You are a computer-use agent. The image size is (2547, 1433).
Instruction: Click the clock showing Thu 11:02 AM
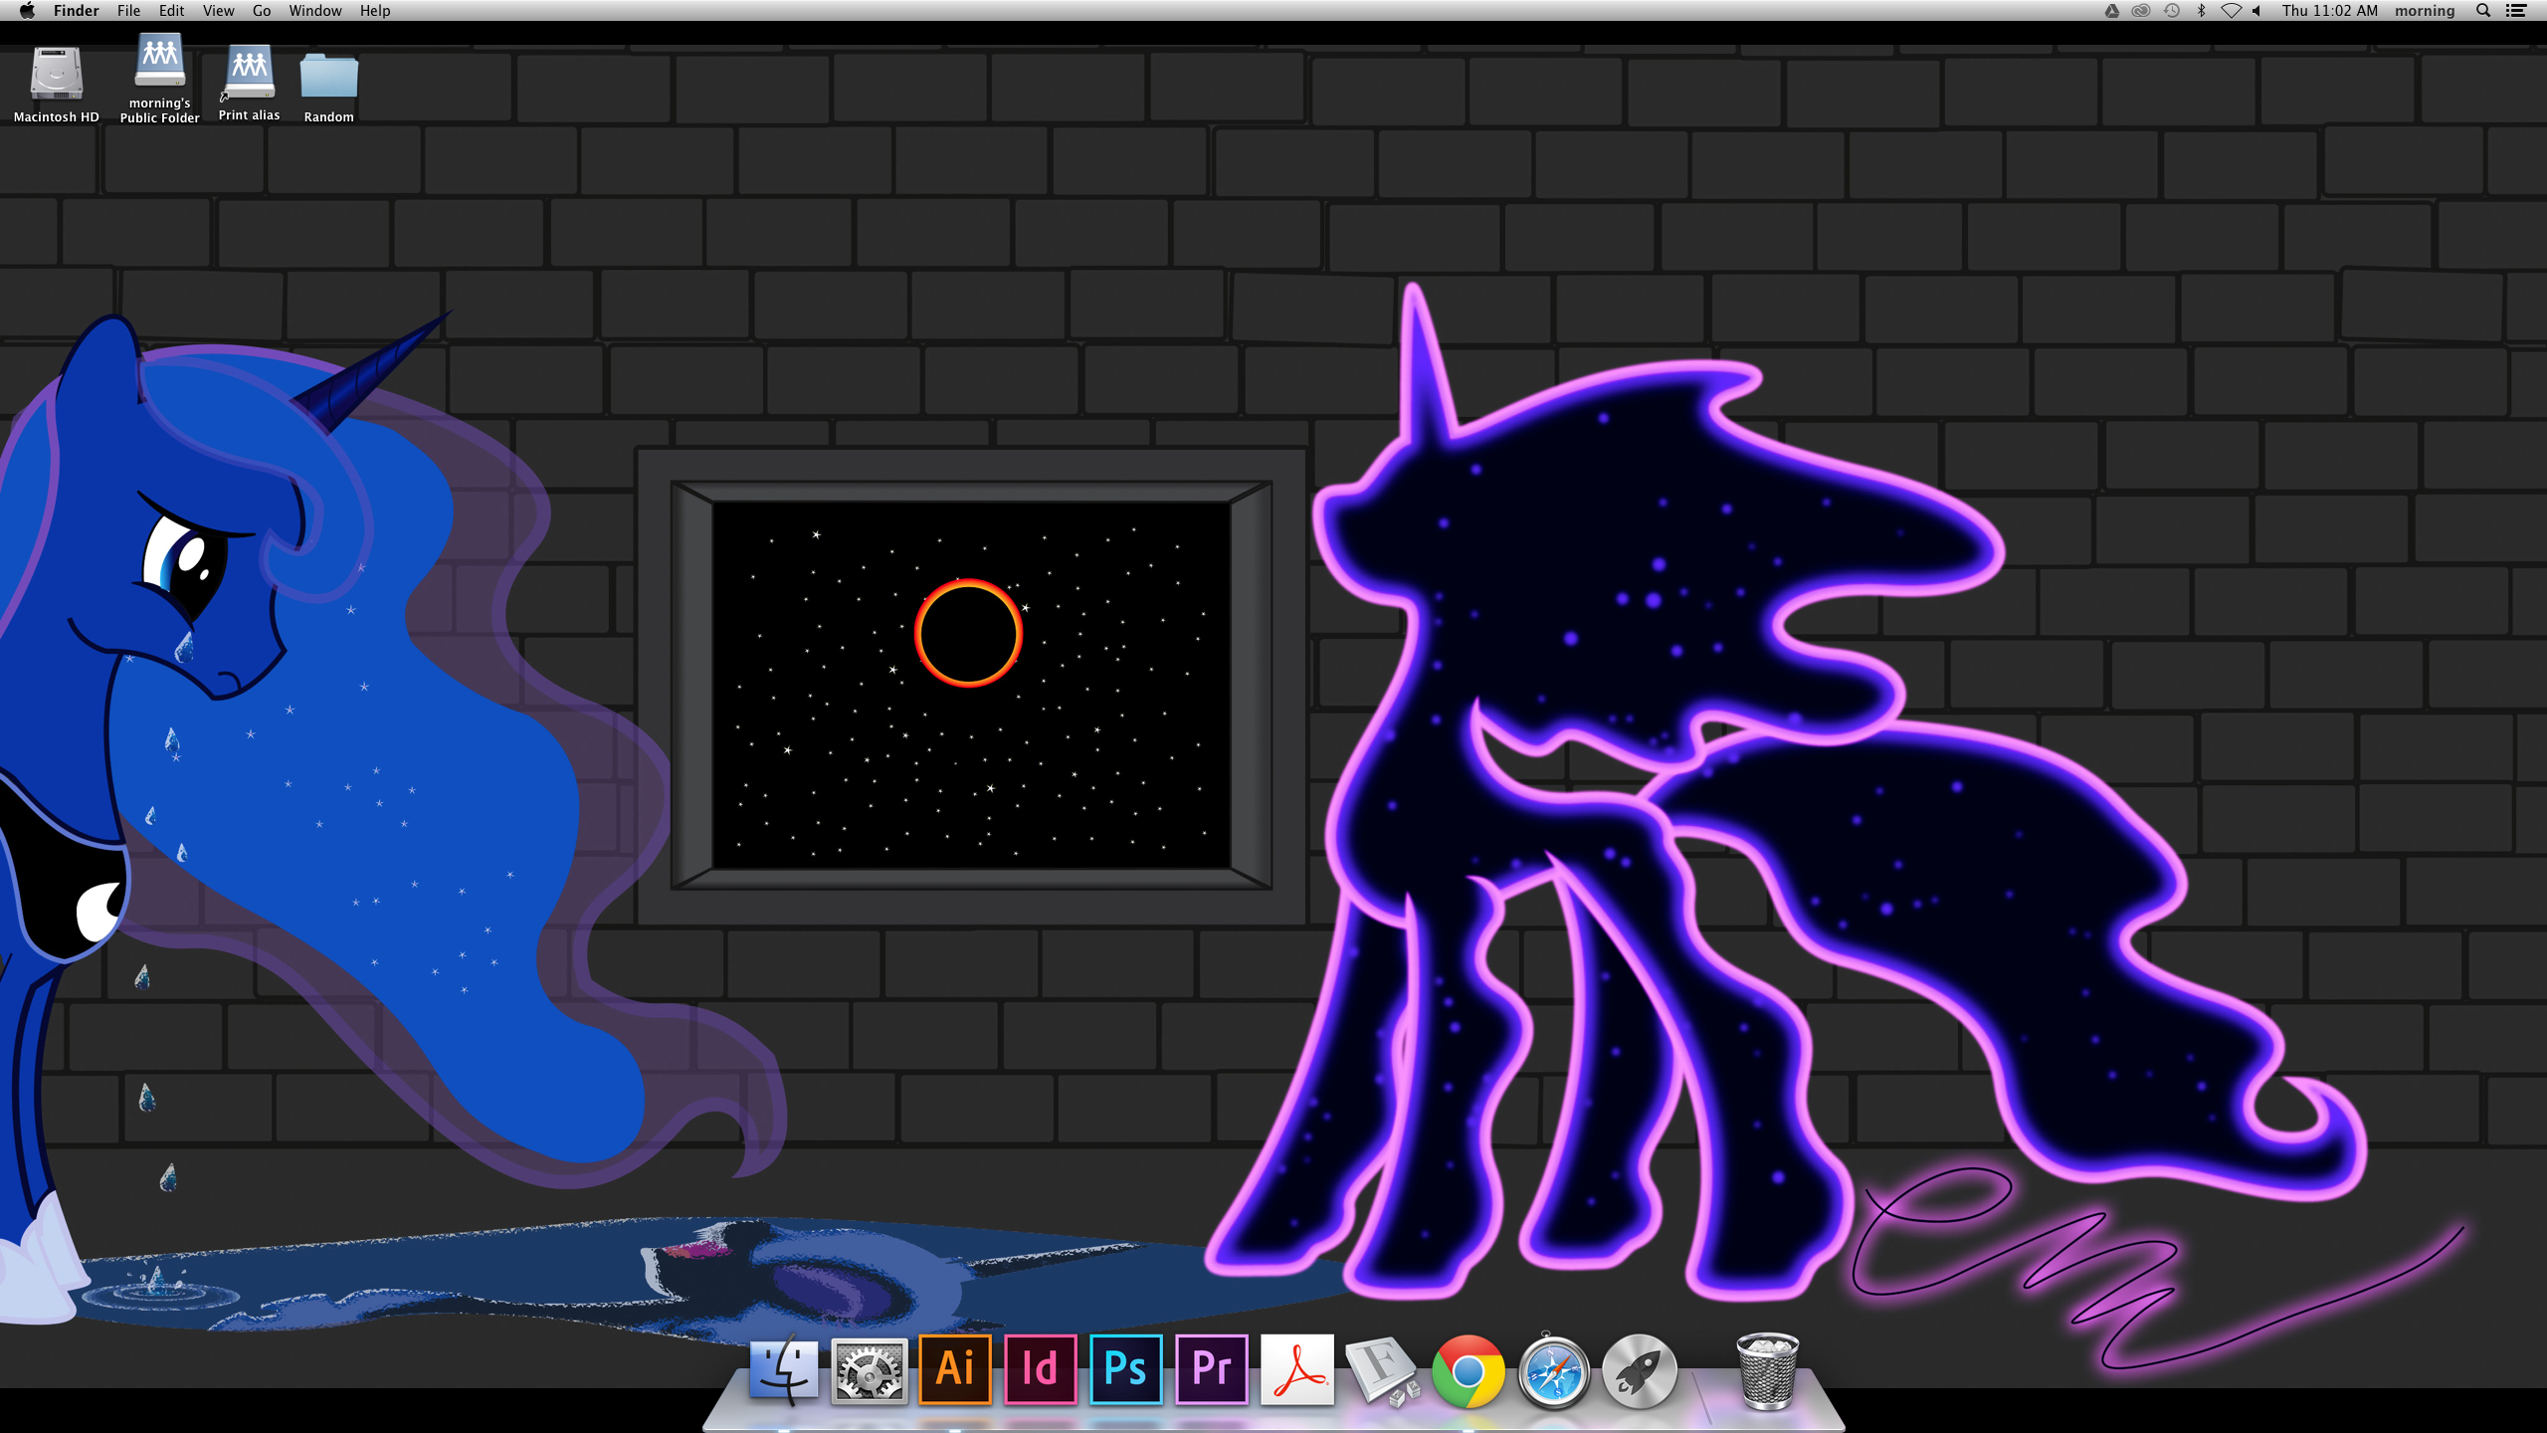[x=2330, y=11]
